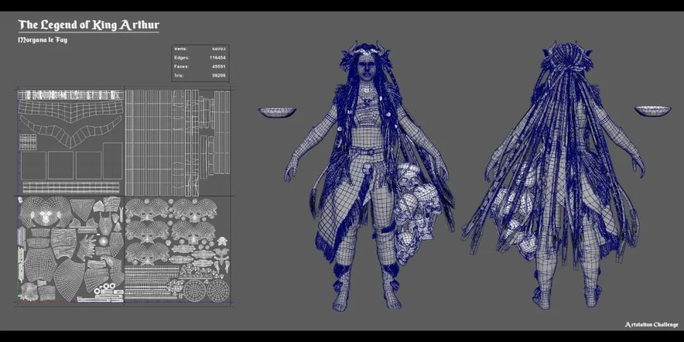This screenshot has height=342, width=684.
Task: Click the "Tris:" label in stats box
Action: (x=179, y=76)
